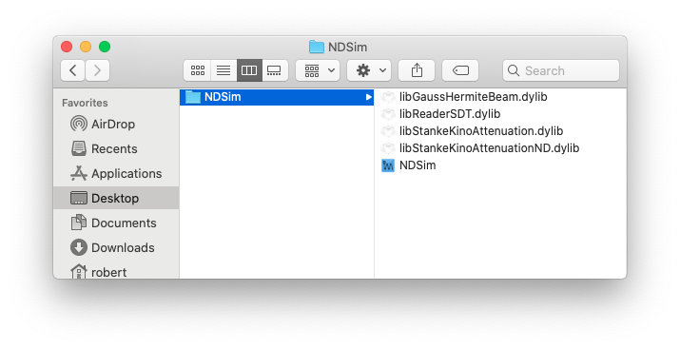Select the NDSim folder in first column
This screenshot has width=680, height=349.
coord(277,97)
